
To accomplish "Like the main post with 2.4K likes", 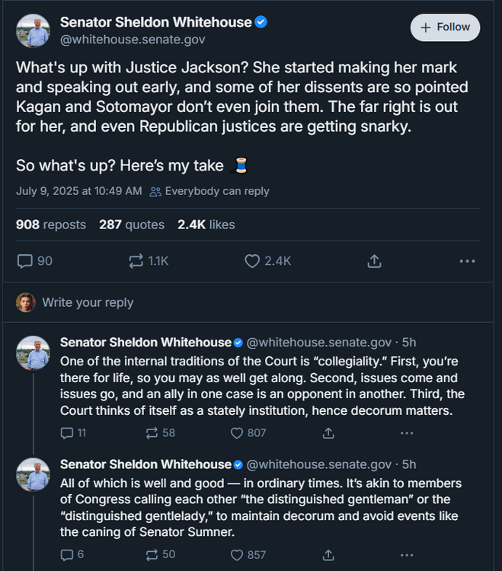I will [x=253, y=261].
